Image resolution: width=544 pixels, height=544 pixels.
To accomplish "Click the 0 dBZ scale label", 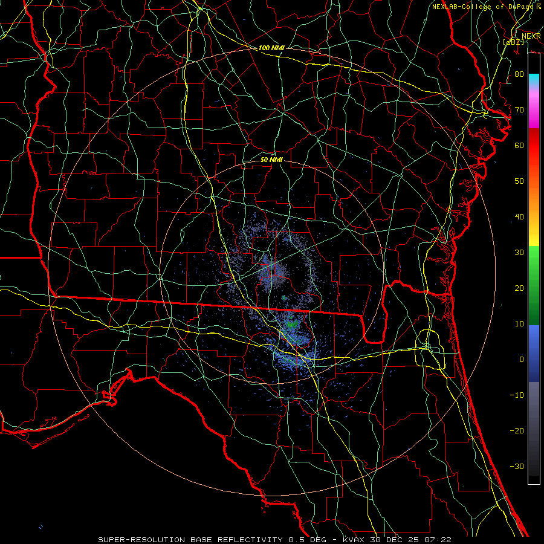I will coord(522,360).
